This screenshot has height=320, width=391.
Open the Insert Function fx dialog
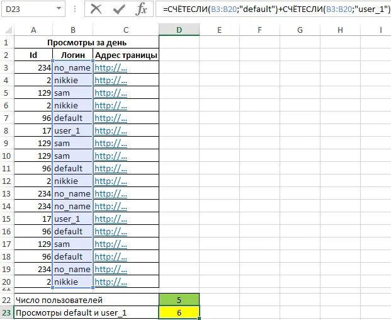141,9
